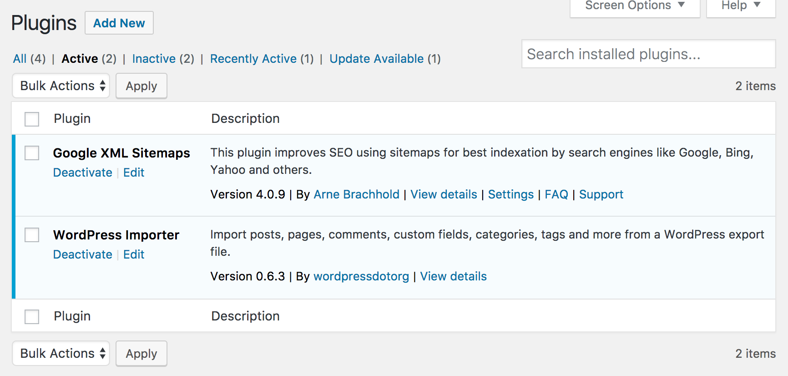Show All plugins filter

(x=20, y=59)
